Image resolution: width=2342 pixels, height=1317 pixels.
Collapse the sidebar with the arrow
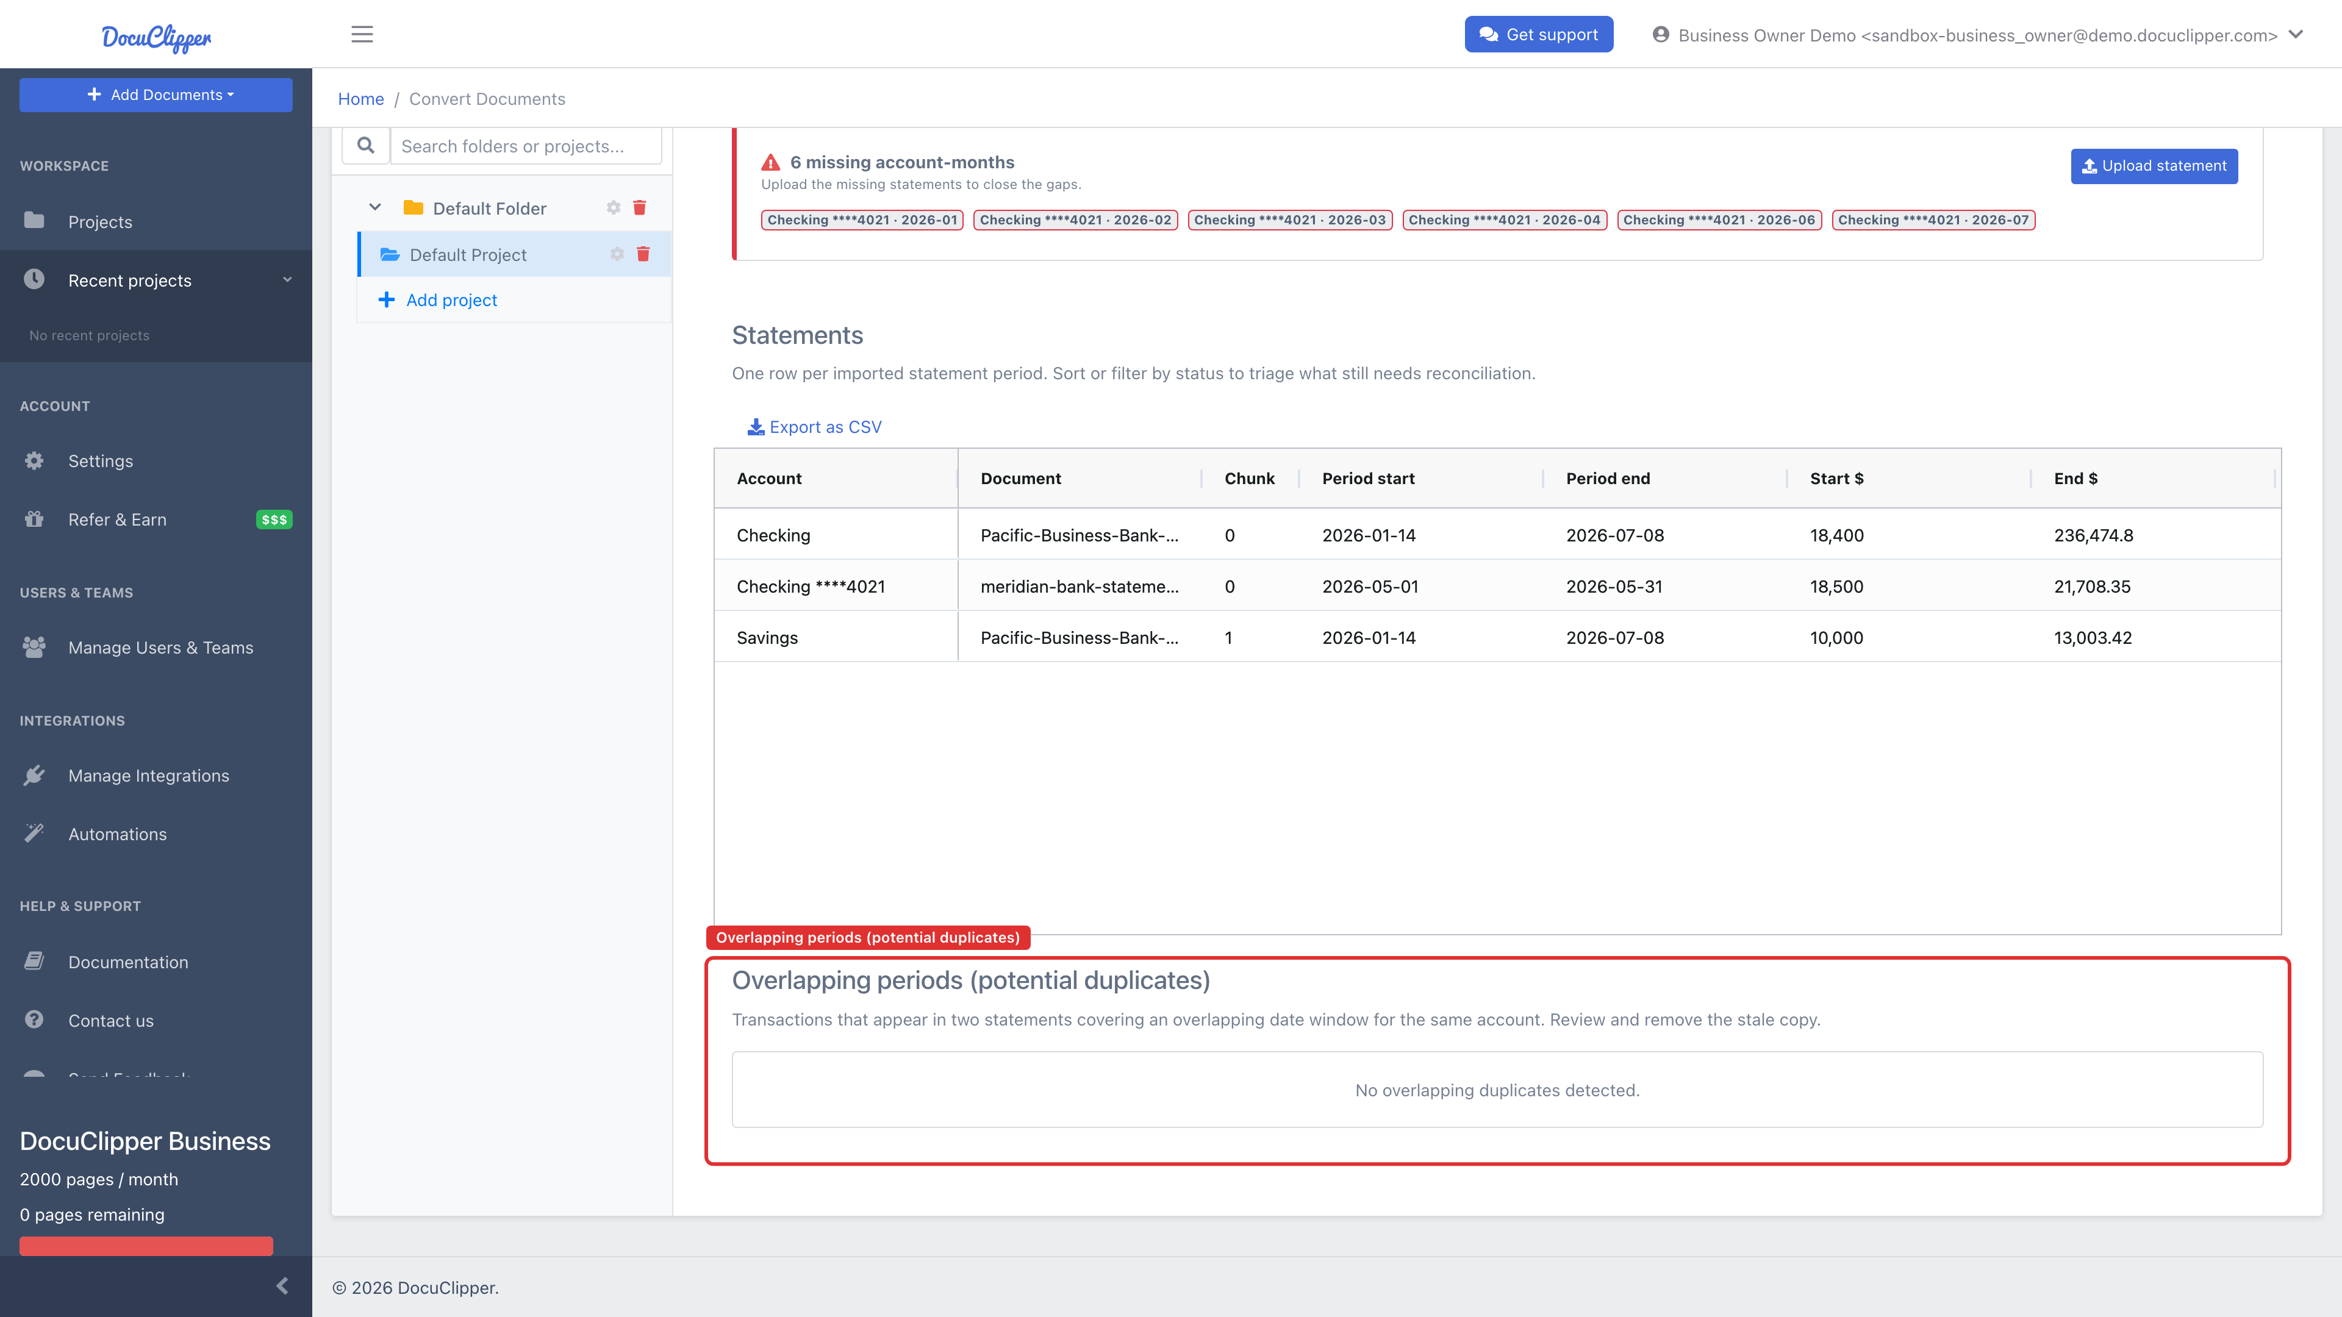click(x=282, y=1286)
